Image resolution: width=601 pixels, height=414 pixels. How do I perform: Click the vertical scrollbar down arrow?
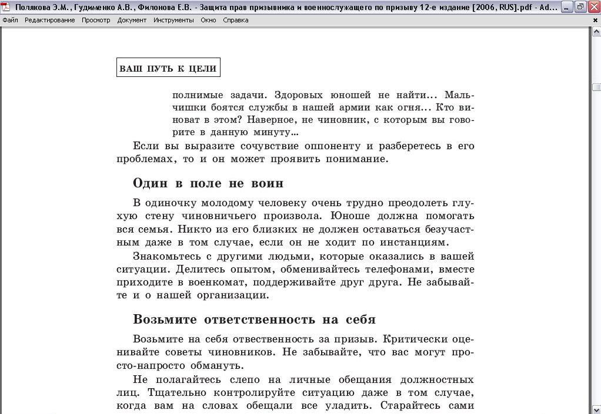coord(596,409)
